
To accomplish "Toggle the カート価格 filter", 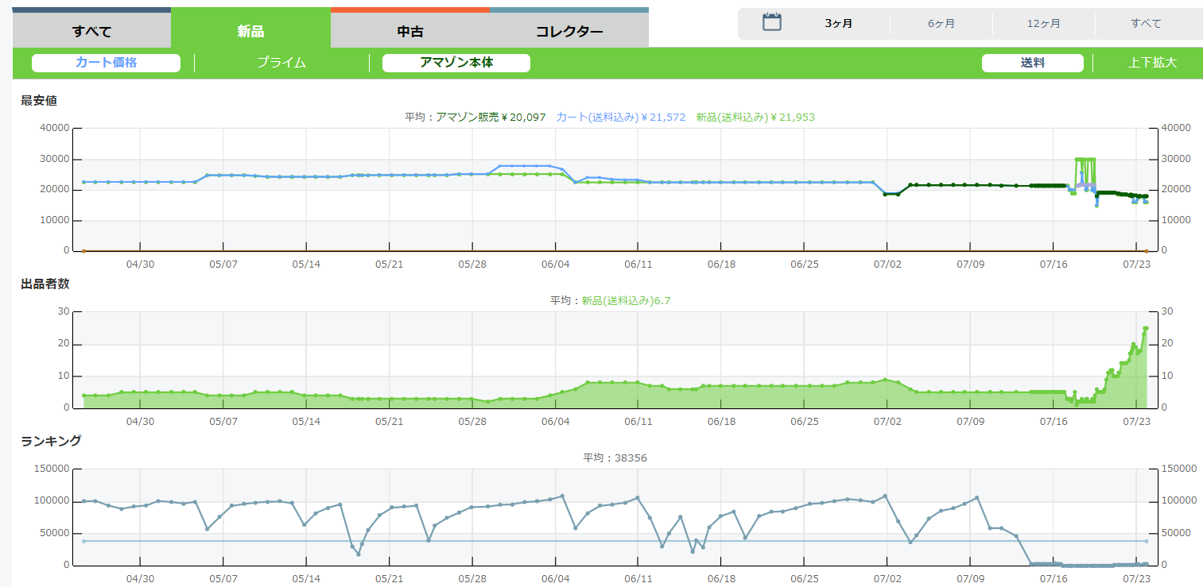I will click(x=107, y=63).
